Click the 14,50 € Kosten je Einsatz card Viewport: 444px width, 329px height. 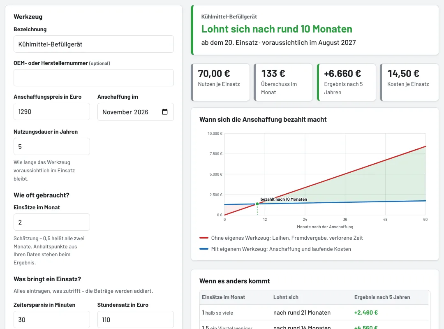tap(409, 82)
